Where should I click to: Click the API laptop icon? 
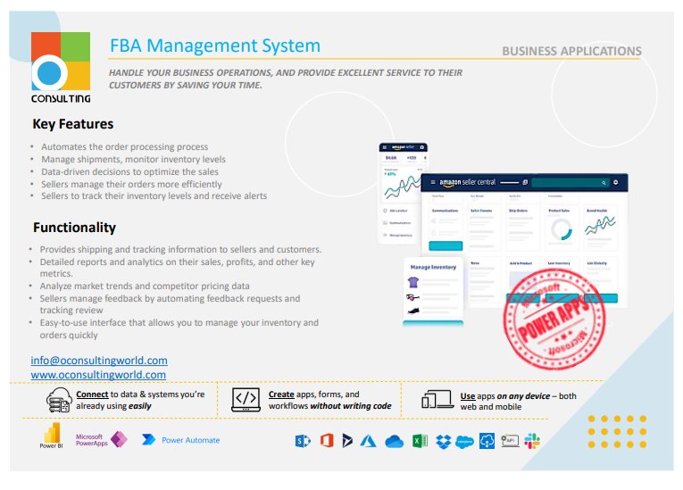pos(510,441)
